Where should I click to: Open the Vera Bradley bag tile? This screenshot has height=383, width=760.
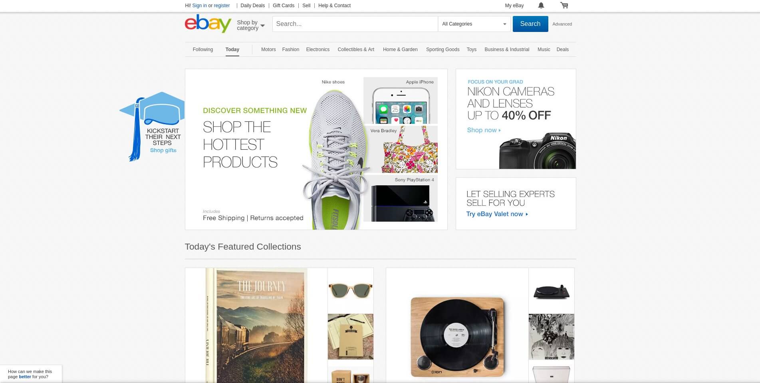[401, 150]
